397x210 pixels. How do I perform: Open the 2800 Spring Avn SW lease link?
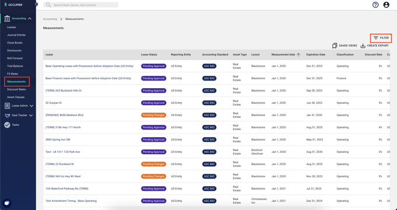point(58,139)
